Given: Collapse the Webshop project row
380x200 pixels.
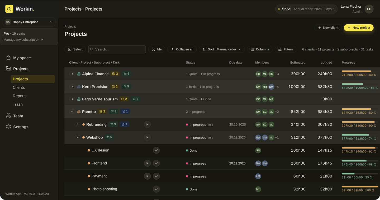Looking at the screenshot, I should coord(78,137).
